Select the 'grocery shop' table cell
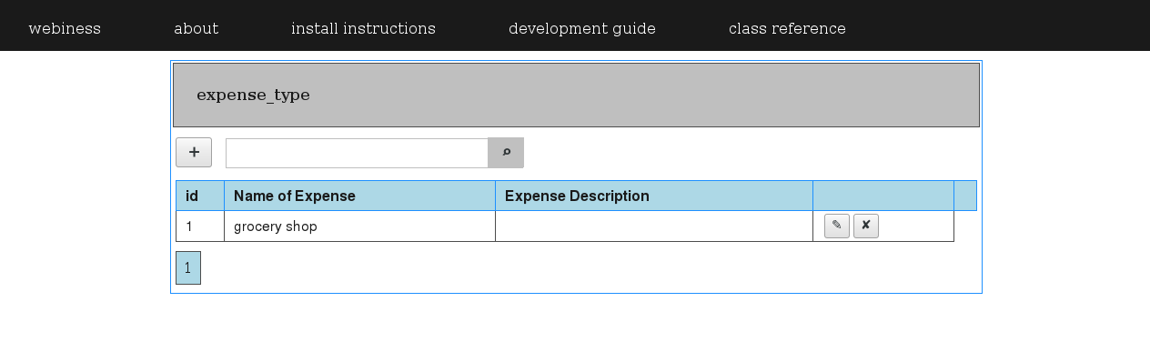Viewport: 1150px width, 342px height. click(x=359, y=226)
